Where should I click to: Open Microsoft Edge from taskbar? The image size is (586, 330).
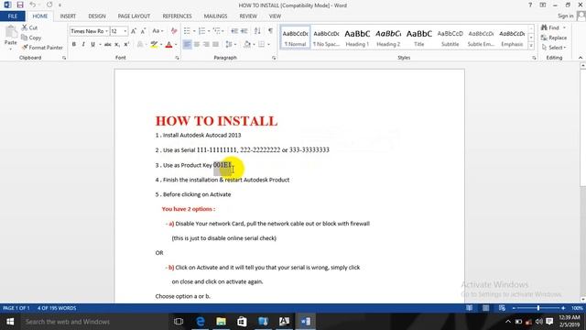pos(201,322)
